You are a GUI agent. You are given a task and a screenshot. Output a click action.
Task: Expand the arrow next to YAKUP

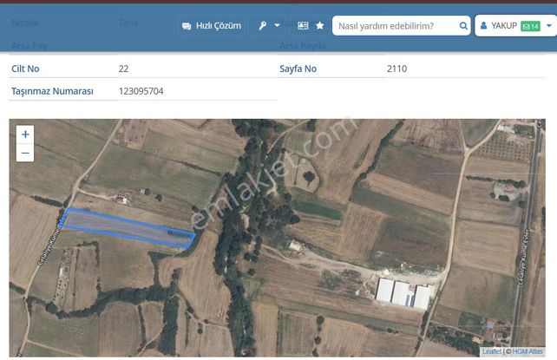click(549, 25)
